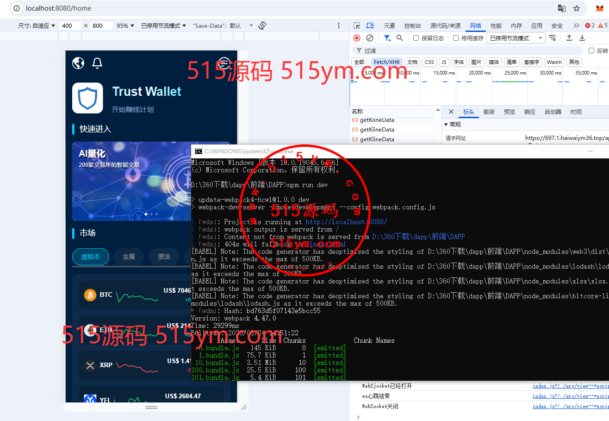The image size is (609, 421).
Task: Open the notification bell in Trust Wallet
Action: [x=97, y=63]
